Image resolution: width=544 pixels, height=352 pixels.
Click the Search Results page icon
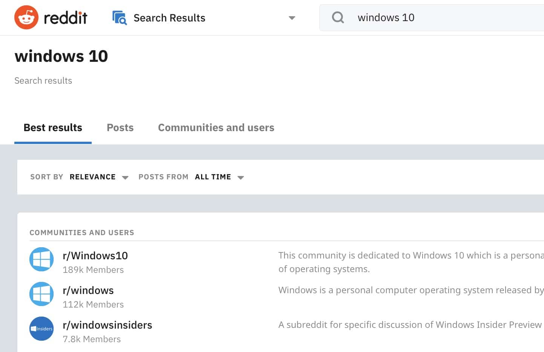click(x=120, y=18)
